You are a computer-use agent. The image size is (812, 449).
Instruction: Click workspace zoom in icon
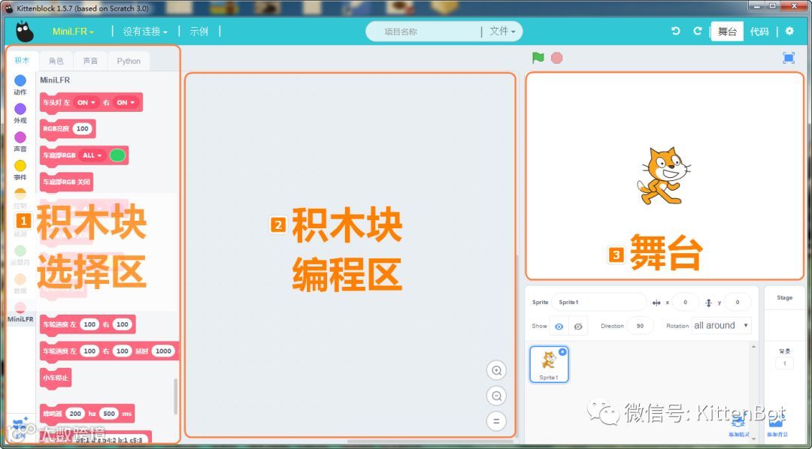pyautogui.click(x=496, y=370)
